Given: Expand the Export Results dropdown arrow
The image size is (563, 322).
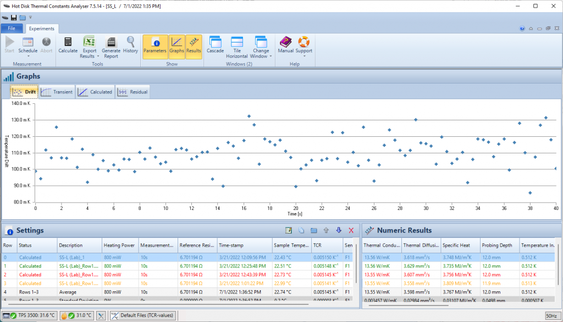Looking at the screenshot, I should coord(98,57).
